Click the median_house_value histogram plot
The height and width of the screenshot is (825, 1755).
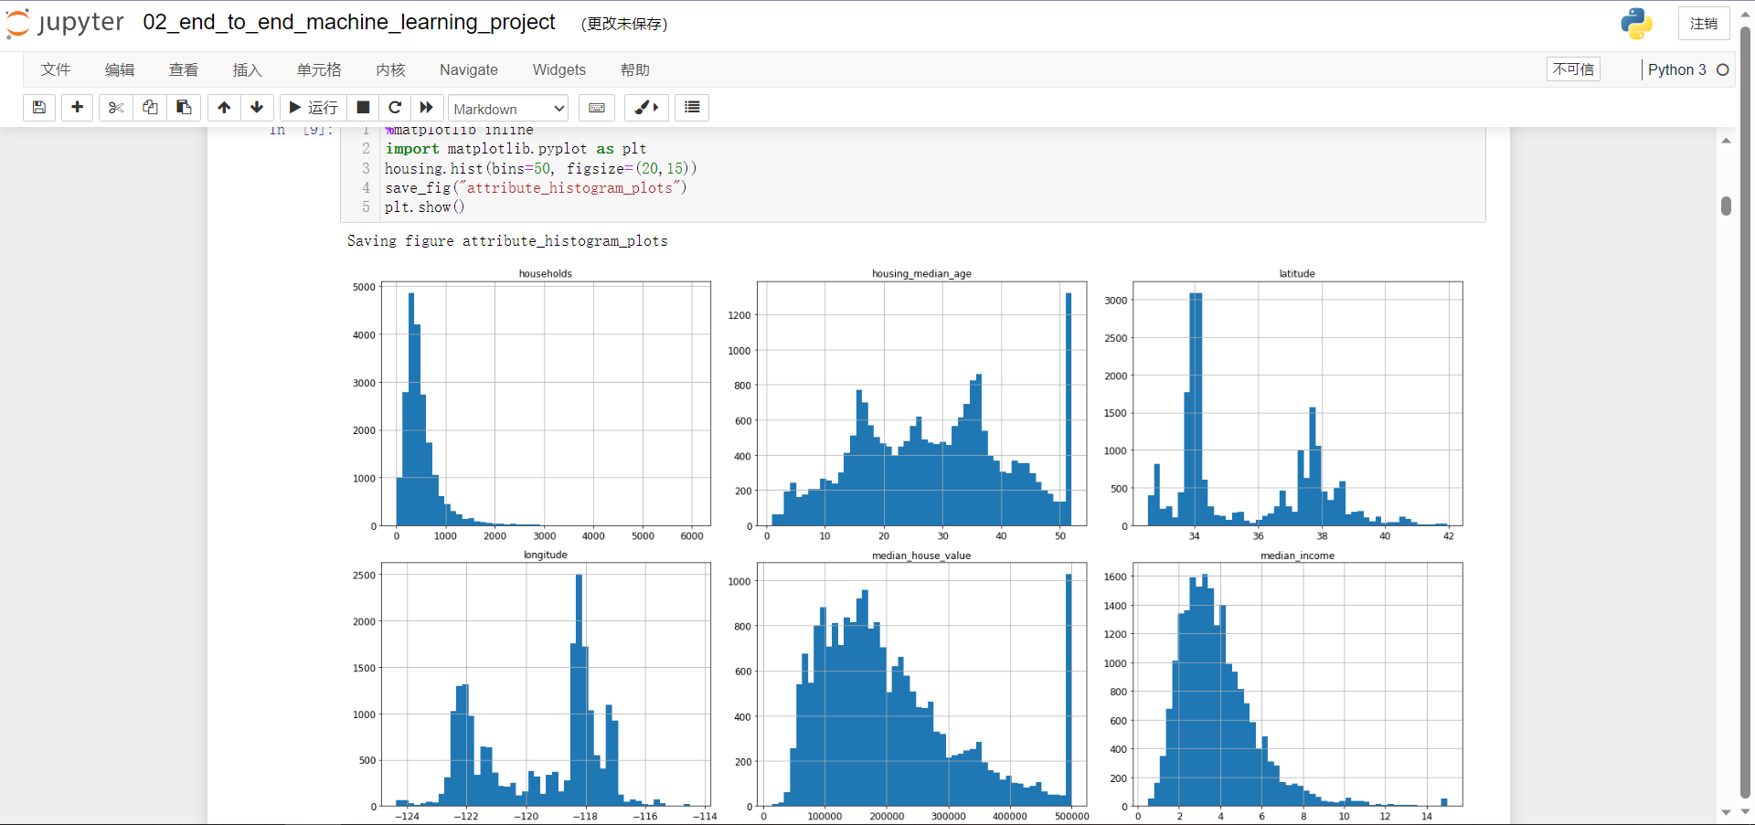coord(921,684)
